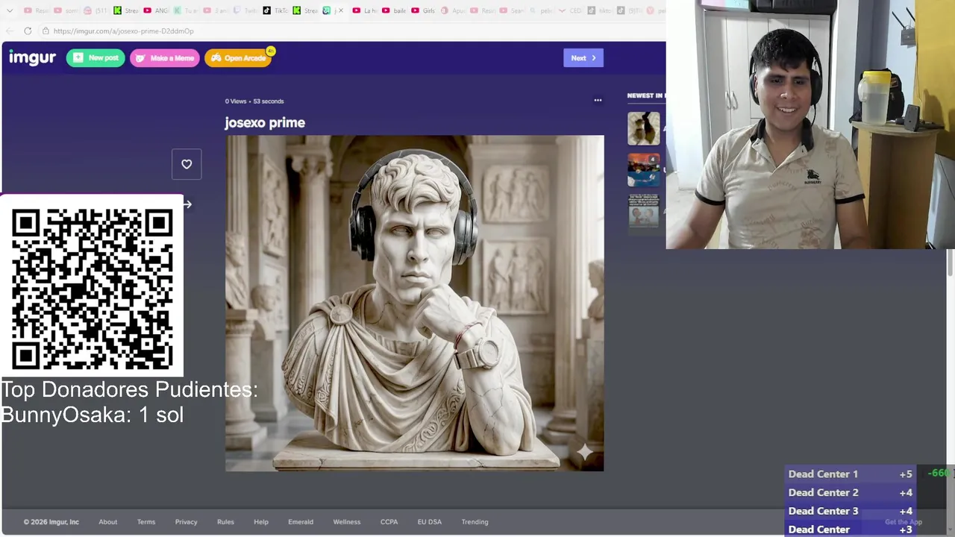Screen dimensions: 955x537
Task: Click the 'Dead Center 3' overlay row
Action: [851, 511]
